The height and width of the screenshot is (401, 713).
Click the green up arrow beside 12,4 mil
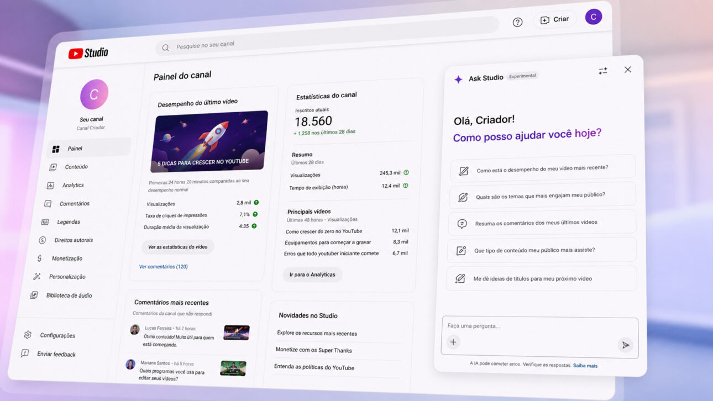[x=405, y=186]
